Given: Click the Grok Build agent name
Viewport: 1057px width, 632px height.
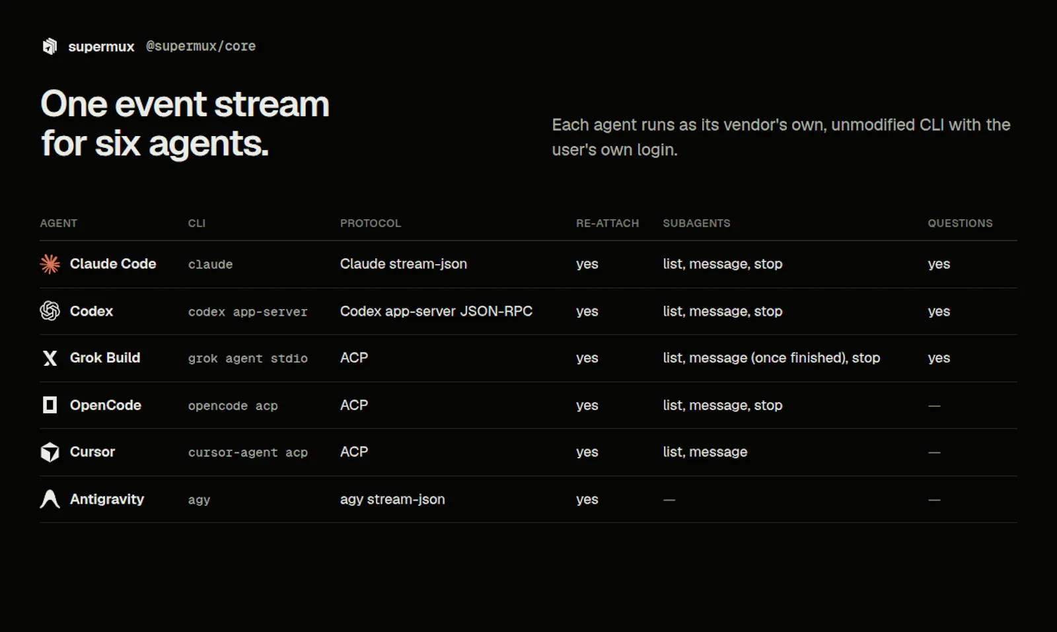Looking at the screenshot, I should click(105, 357).
